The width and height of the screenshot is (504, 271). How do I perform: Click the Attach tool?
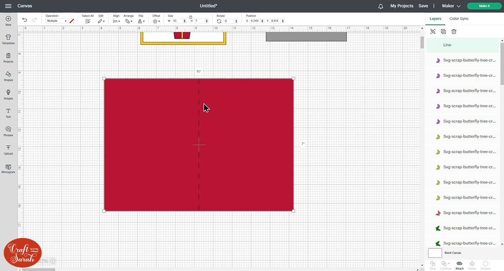tap(459, 265)
